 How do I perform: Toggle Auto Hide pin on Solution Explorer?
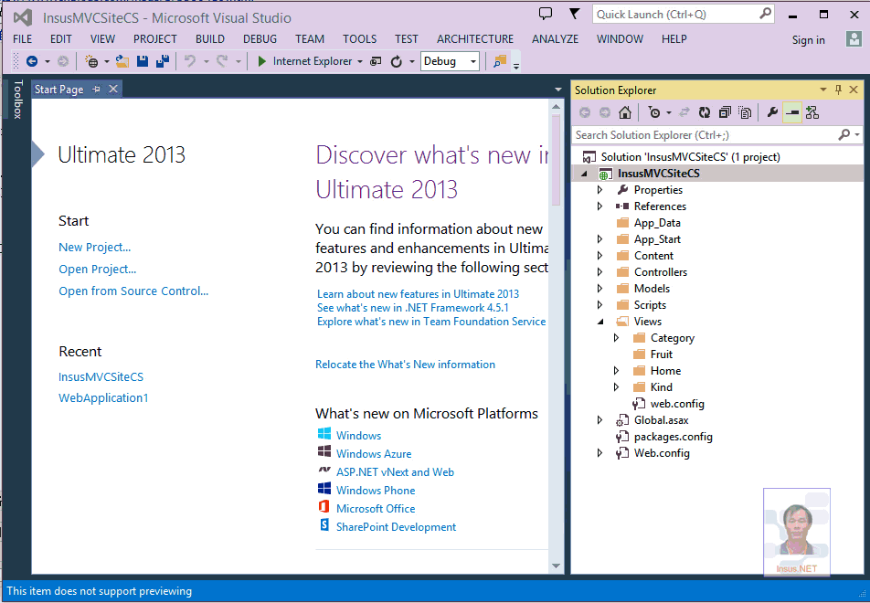pos(838,90)
